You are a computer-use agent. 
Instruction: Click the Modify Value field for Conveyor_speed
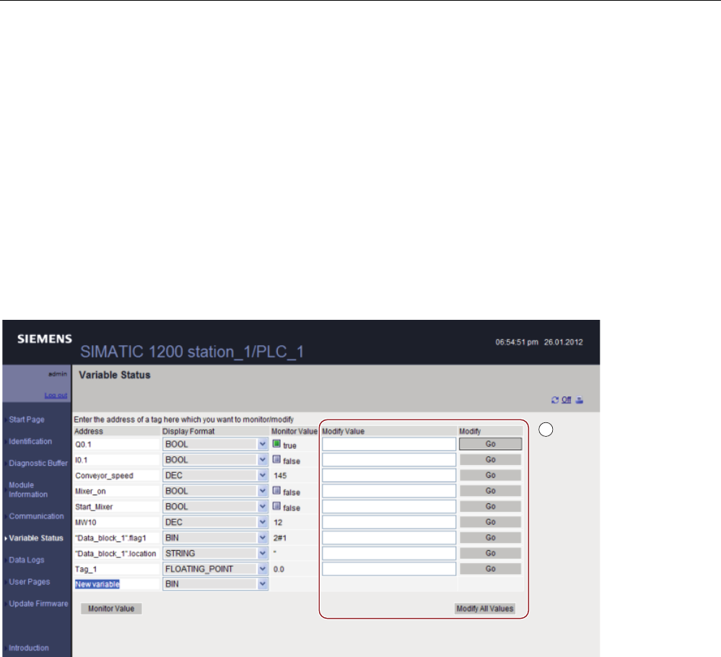click(389, 475)
